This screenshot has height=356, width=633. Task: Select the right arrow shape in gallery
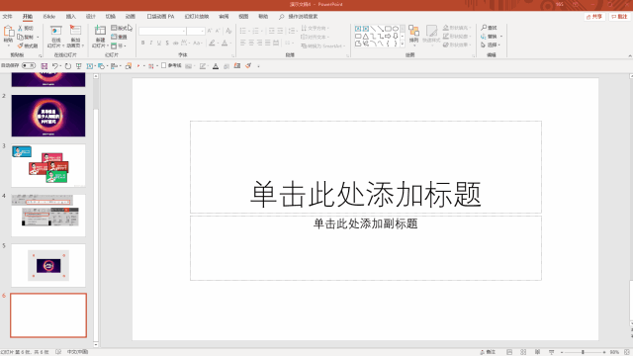[388, 37]
